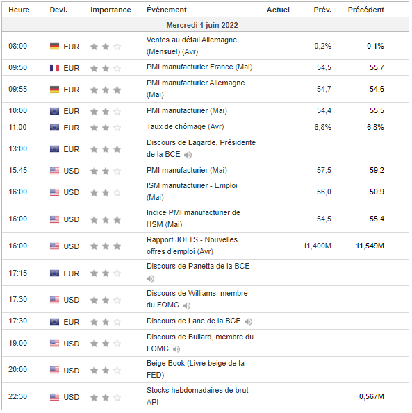Click importance stars for Ventes au détail Allemagne

pyautogui.click(x=106, y=47)
